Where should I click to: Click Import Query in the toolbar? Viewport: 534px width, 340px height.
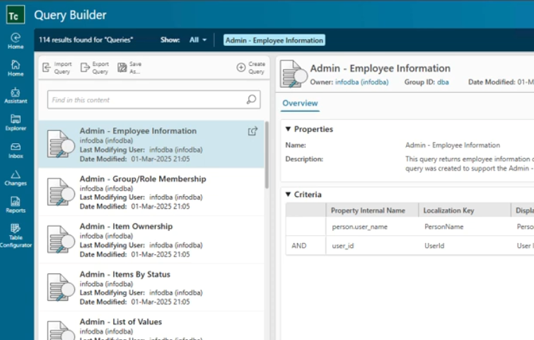57,67
